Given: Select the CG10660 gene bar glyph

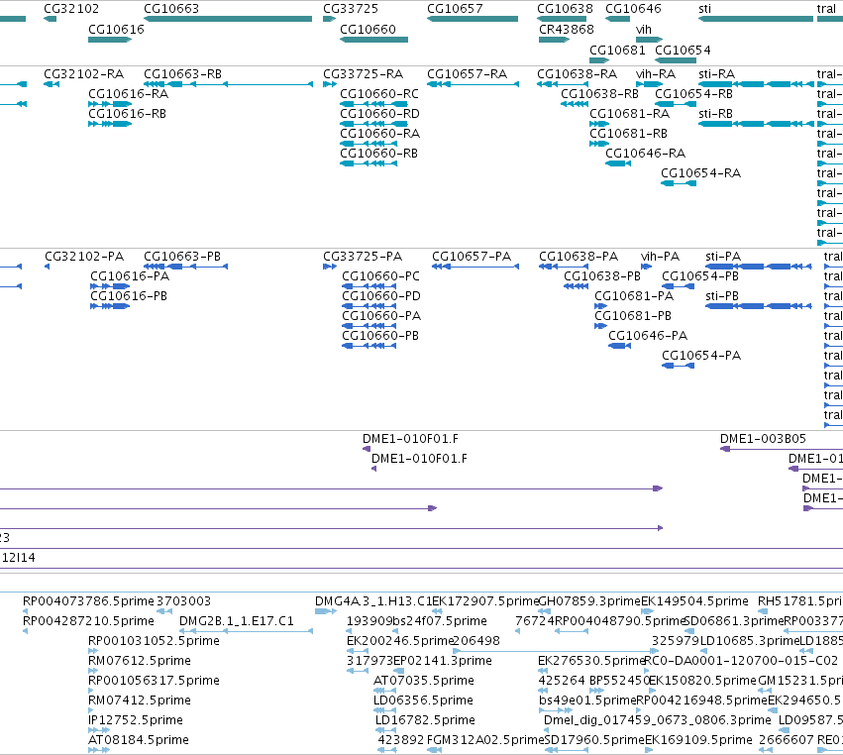Looking at the screenshot, I should (374, 40).
